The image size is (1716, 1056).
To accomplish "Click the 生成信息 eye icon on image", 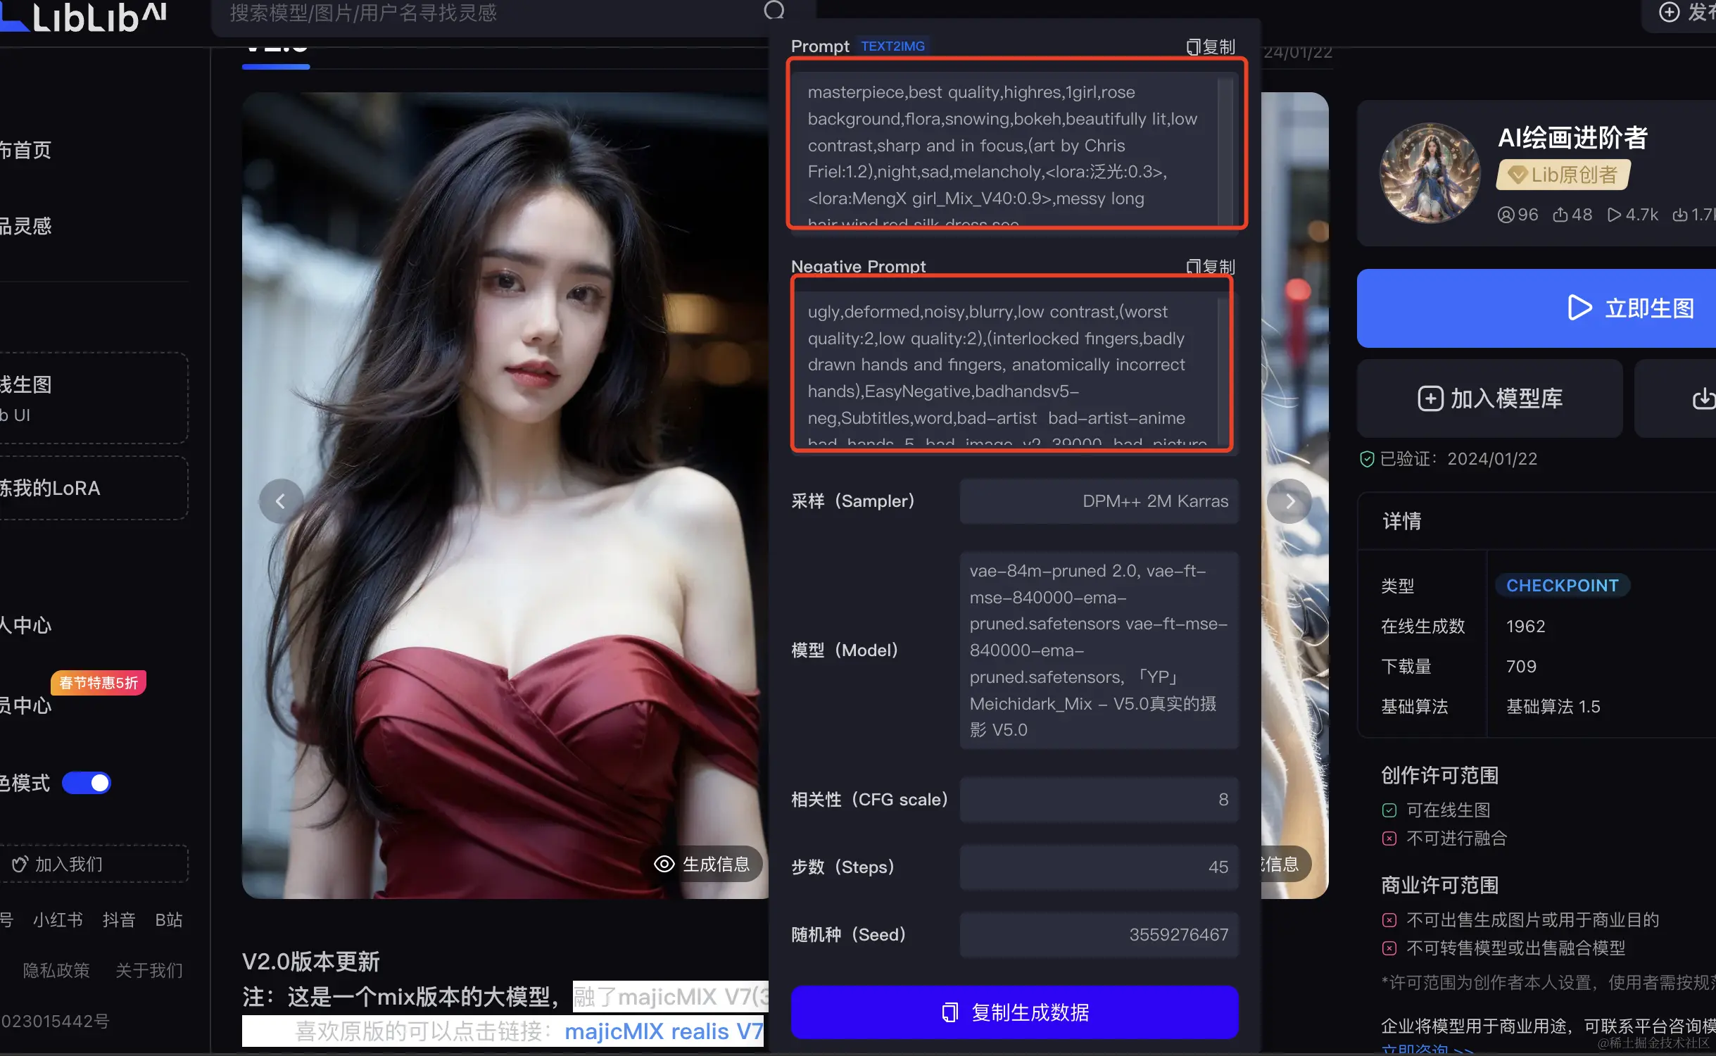I will coord(664,864).
